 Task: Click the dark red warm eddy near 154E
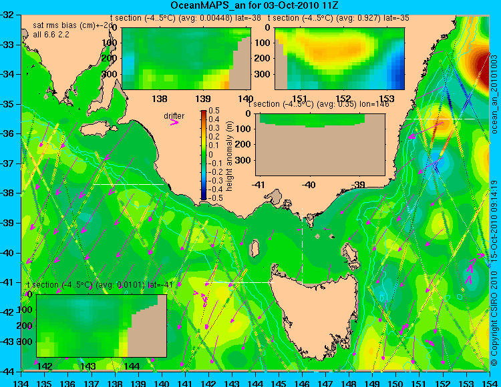481,69
